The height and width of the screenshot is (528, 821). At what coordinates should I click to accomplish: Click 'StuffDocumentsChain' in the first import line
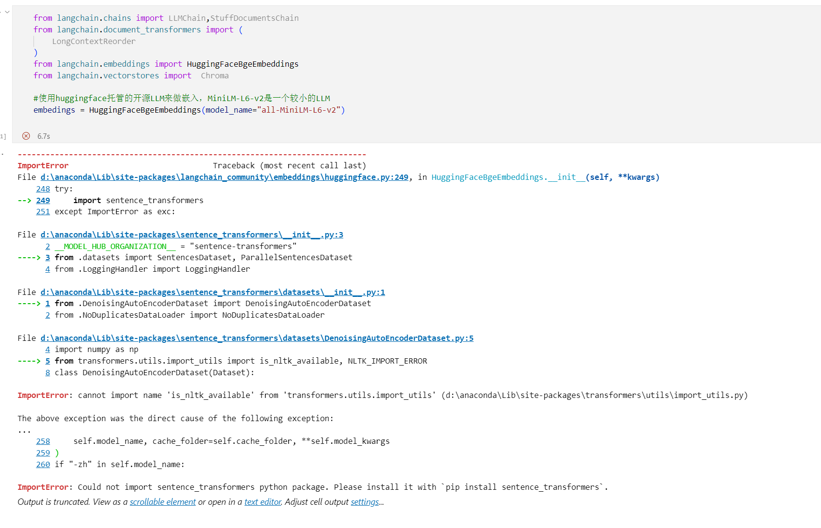tap(254, 18)
